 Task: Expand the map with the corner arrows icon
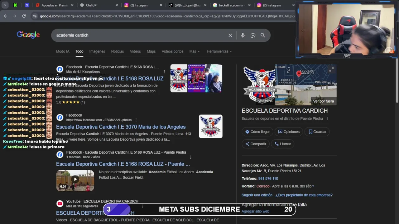coord(331,69)
